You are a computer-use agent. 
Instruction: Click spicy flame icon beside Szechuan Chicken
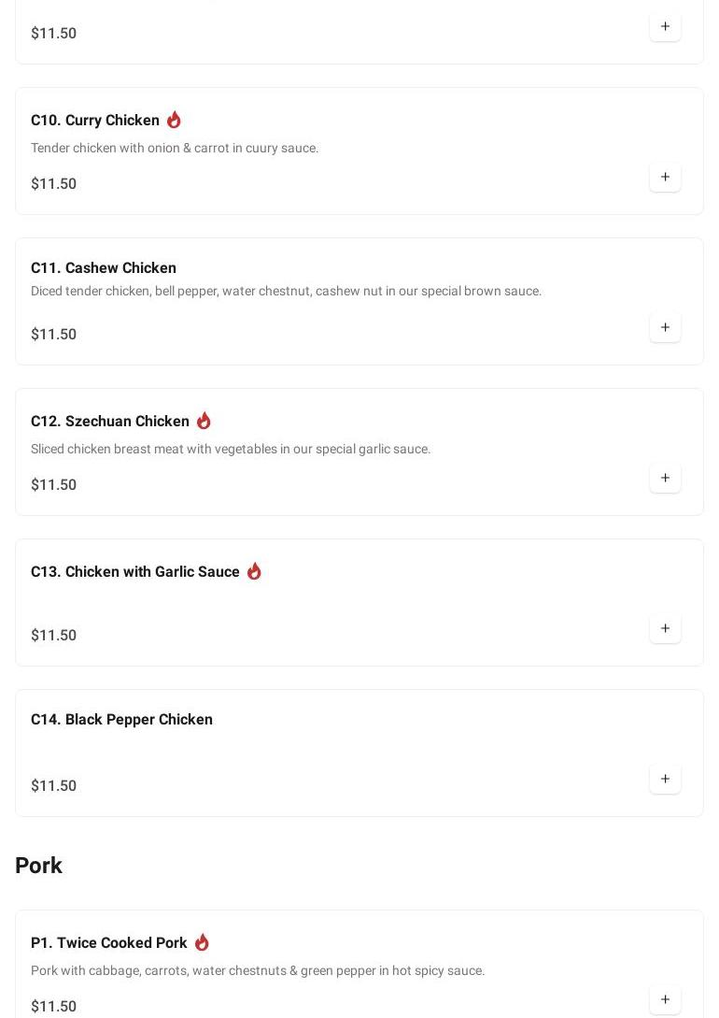click(x=204, y=421)
